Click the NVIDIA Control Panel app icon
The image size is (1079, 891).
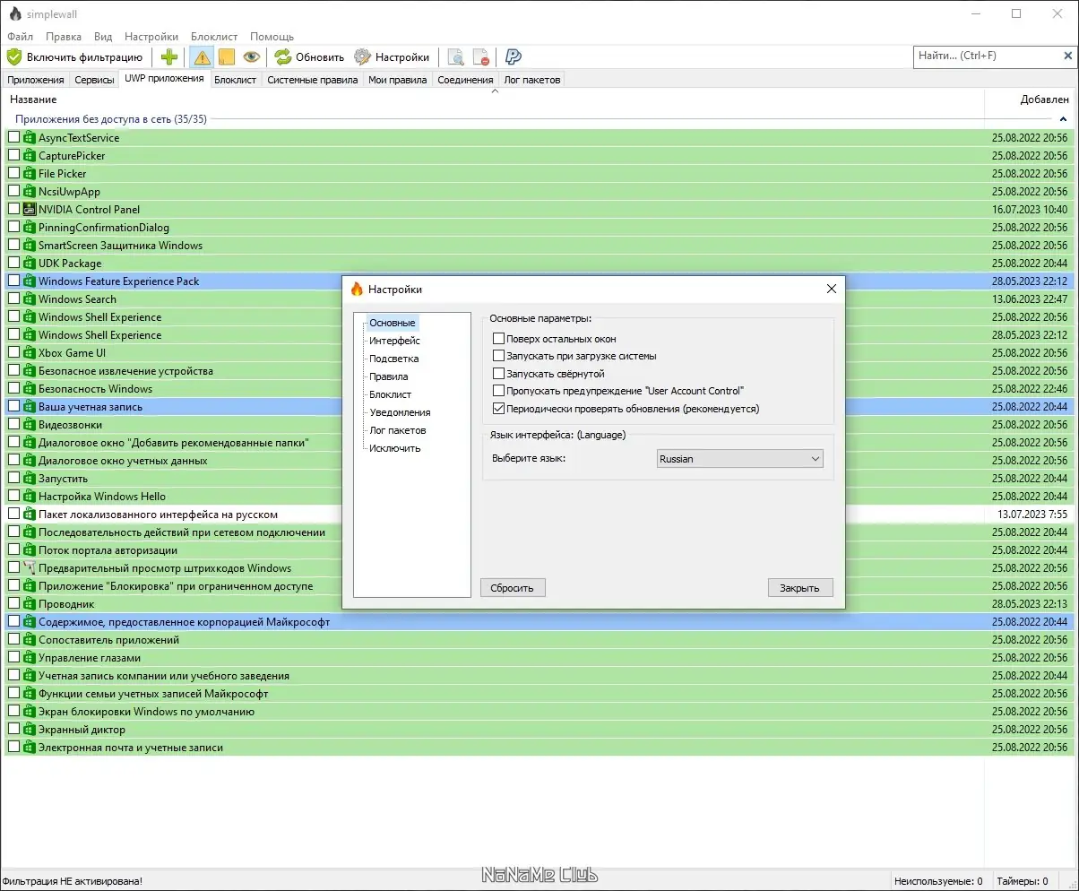pyautogui.click(x=29, y=209)
